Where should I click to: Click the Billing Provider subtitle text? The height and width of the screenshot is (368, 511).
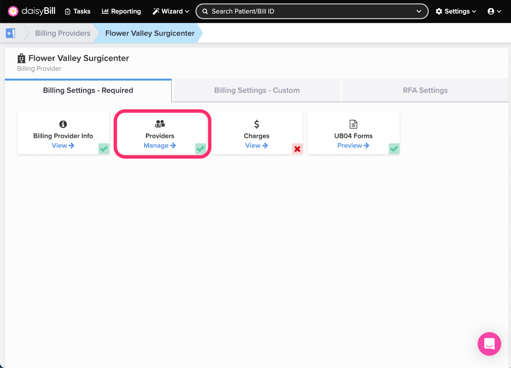click(x=39, y=69)
